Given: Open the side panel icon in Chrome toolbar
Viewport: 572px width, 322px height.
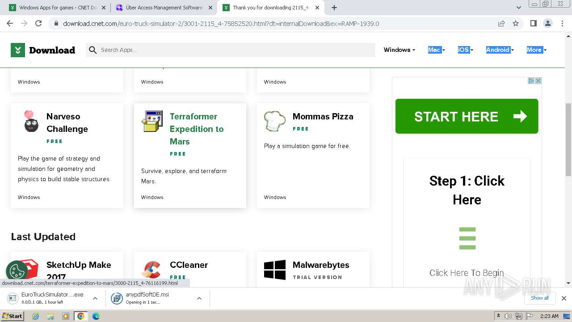Looking at the screenshot, I should click(x=533, y=23).
